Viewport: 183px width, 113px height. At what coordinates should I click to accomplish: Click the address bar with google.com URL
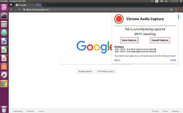click(96, 10)
